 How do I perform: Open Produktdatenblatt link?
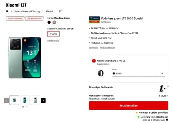tap(107, 48)
